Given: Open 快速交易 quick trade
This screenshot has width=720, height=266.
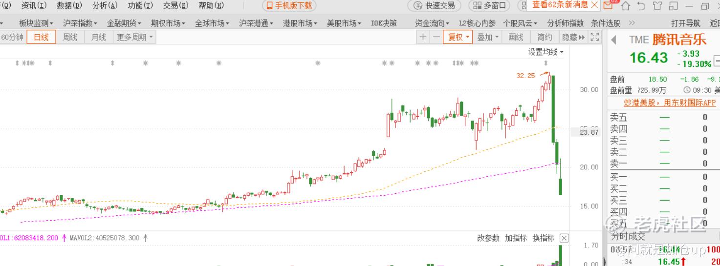Looking at the screenshot, I should point(435,5).
